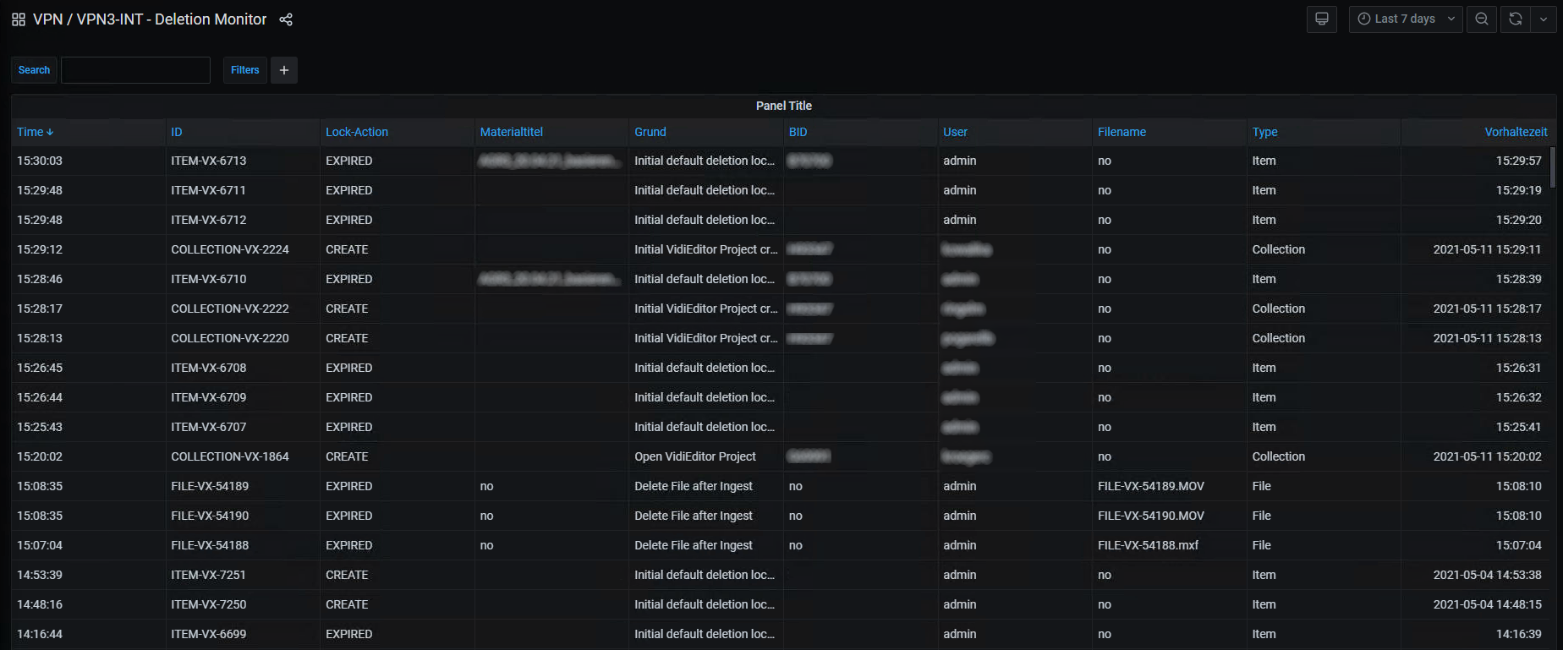
Task: Click the Filters label button
Action: [x=244, y=70]
